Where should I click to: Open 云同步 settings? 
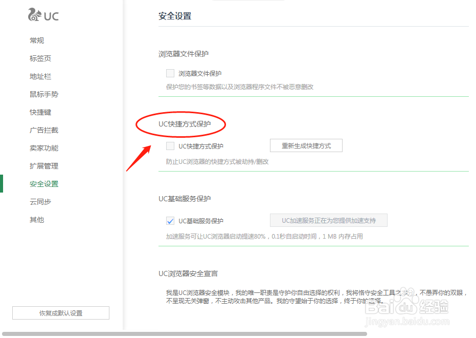click(40, 202)
